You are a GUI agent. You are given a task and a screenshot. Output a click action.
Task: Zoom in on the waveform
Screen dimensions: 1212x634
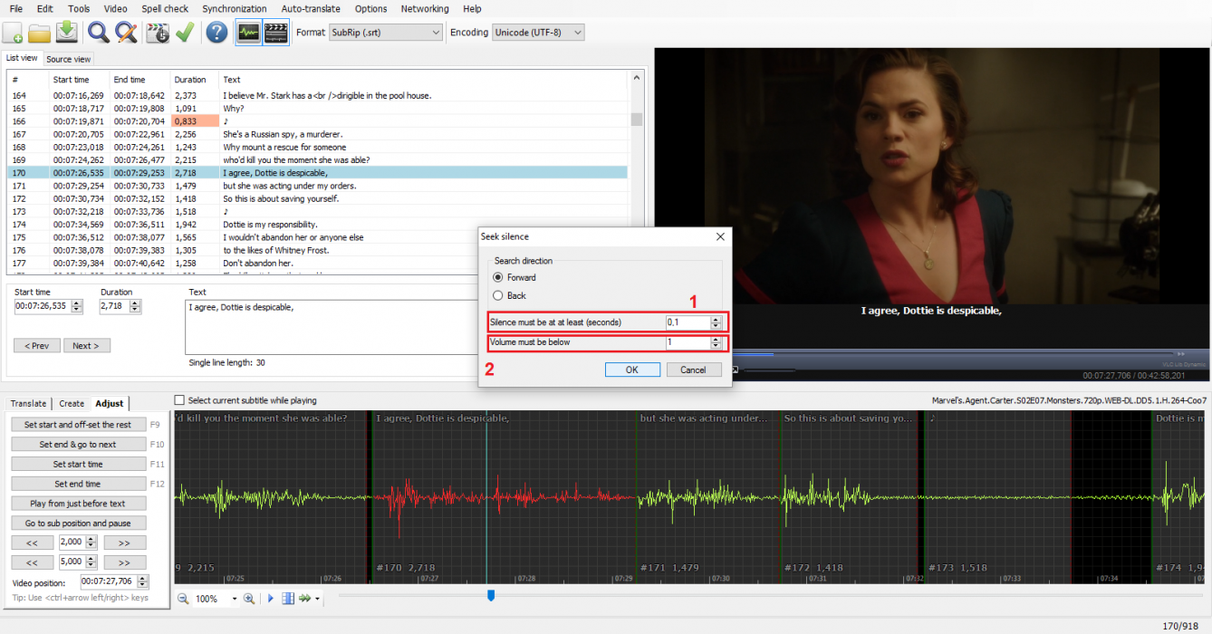249,599
